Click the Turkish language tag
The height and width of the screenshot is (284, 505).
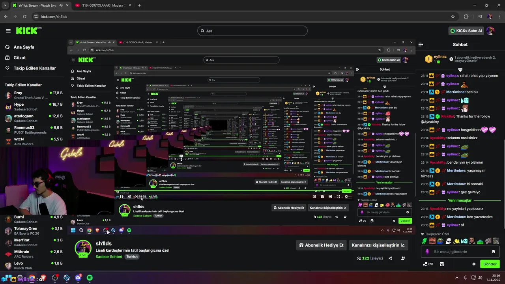[x=132, y=257]
